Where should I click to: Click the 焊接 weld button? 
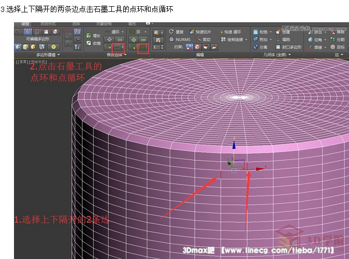click(315, 47)
